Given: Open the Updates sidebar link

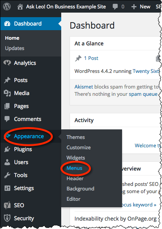Looking at the screenshot, I should [x=14, y=48].
